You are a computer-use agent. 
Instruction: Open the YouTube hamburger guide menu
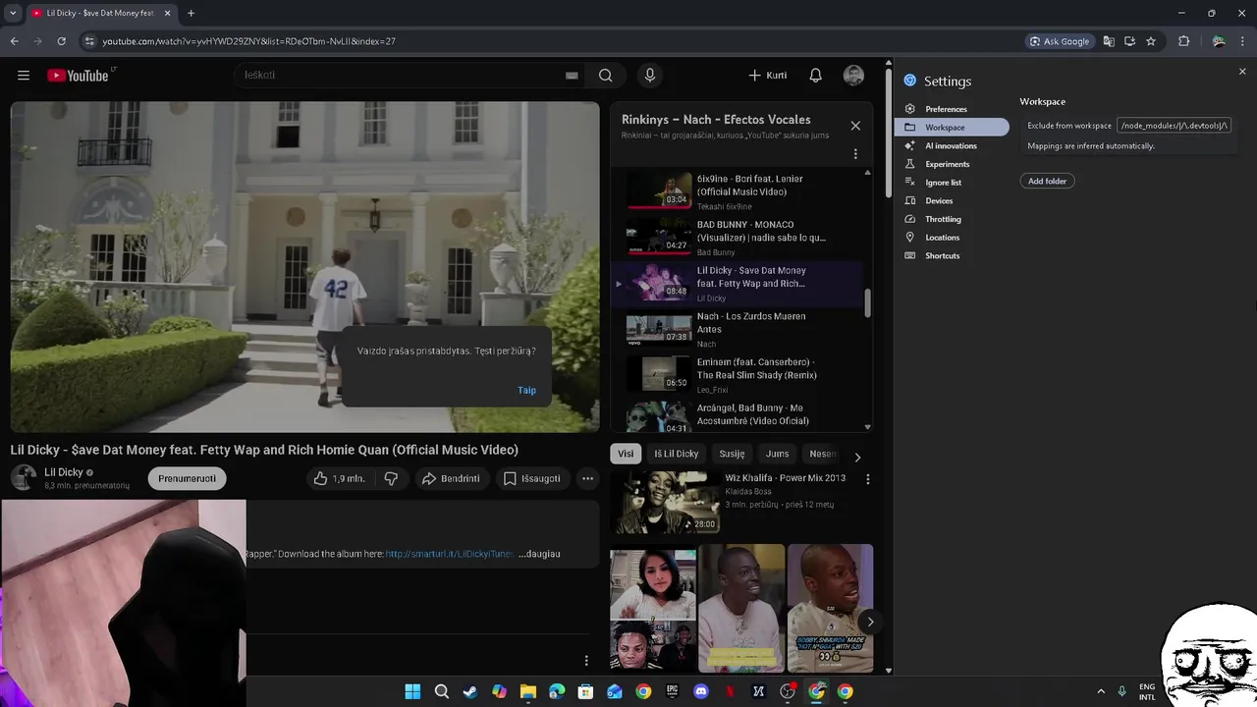coord(24,76)
